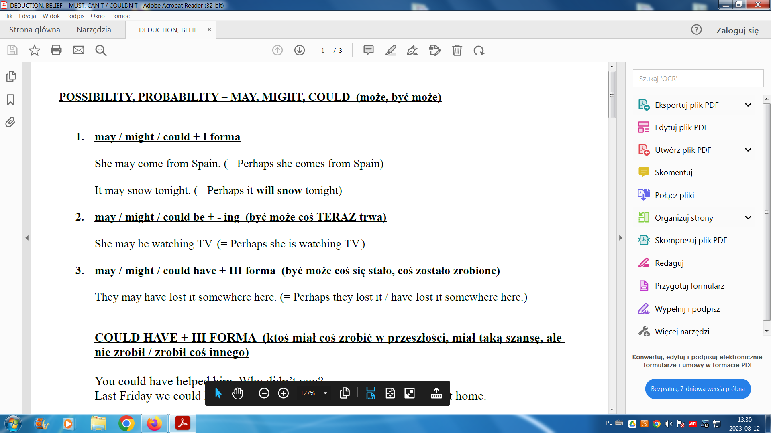Click the document vertical scrollbar thumb
The image size is (771, 433).
pos(612,95)
